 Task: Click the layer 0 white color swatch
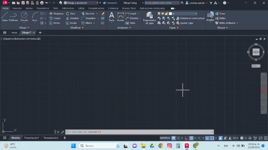tap(170, 14)
